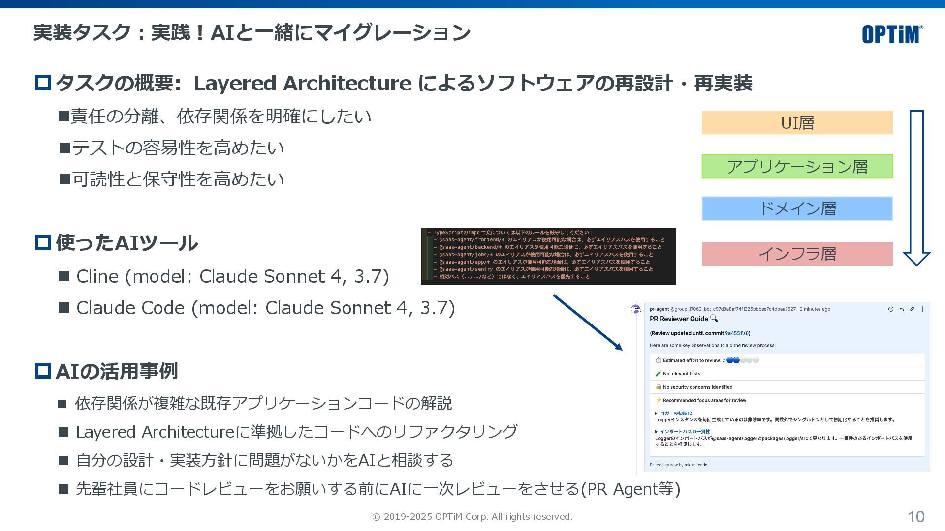
Task: Click the heading 使ったAIツール
Action: coord(127,243)
